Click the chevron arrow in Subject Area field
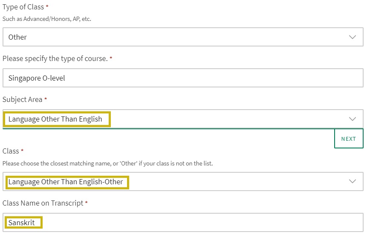The width and height of the screenshot is (367, 235). (353, 119)
